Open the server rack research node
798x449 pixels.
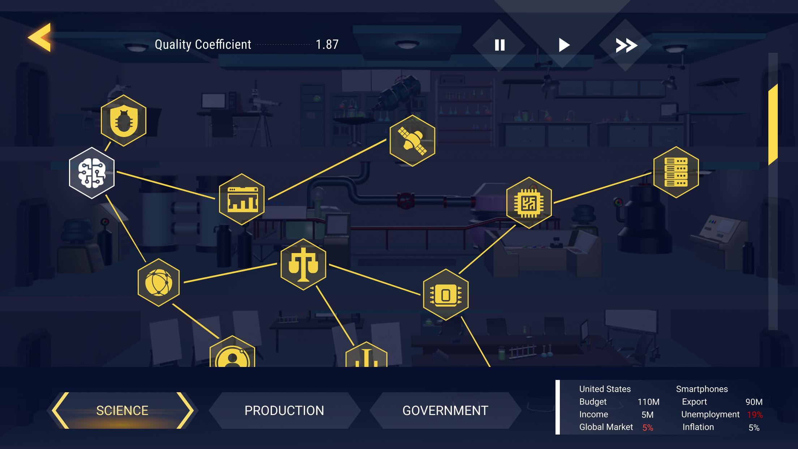point(676,172)
